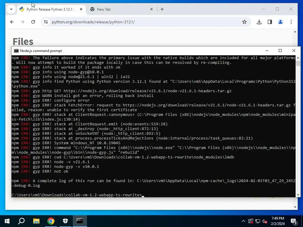The height and width of the screenshot is (227, 303).
Task: Open a new Chrome tab with plus
Action: click(x=162, y=9)
